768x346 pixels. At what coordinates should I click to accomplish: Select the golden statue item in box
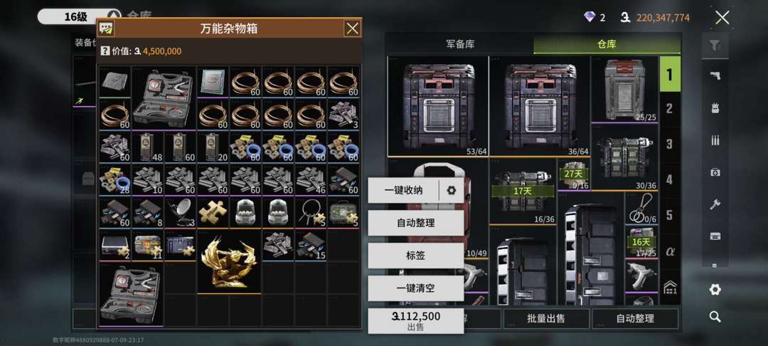click(x=229, y=261)
